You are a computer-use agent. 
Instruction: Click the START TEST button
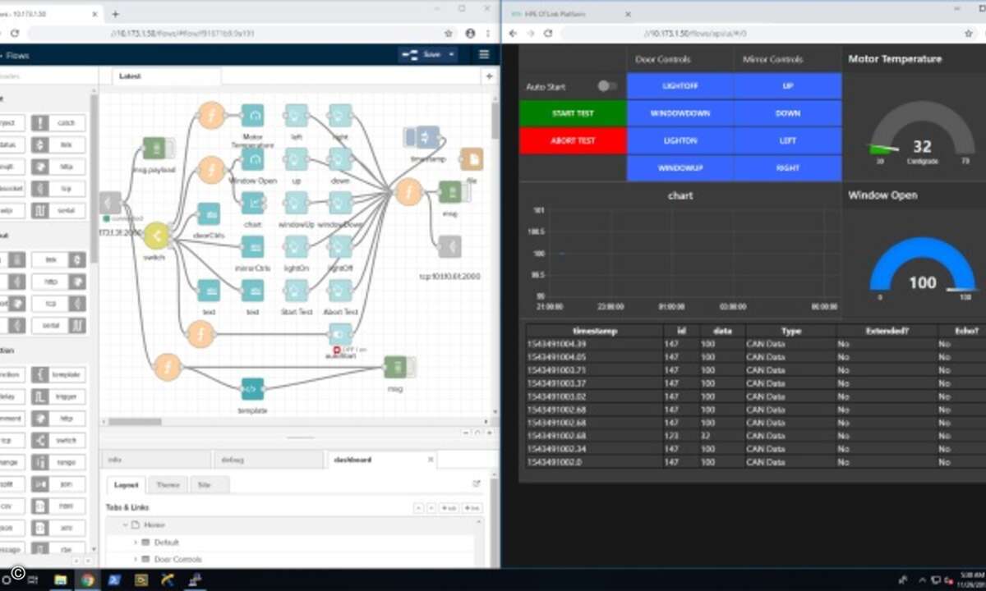[573, 113]
